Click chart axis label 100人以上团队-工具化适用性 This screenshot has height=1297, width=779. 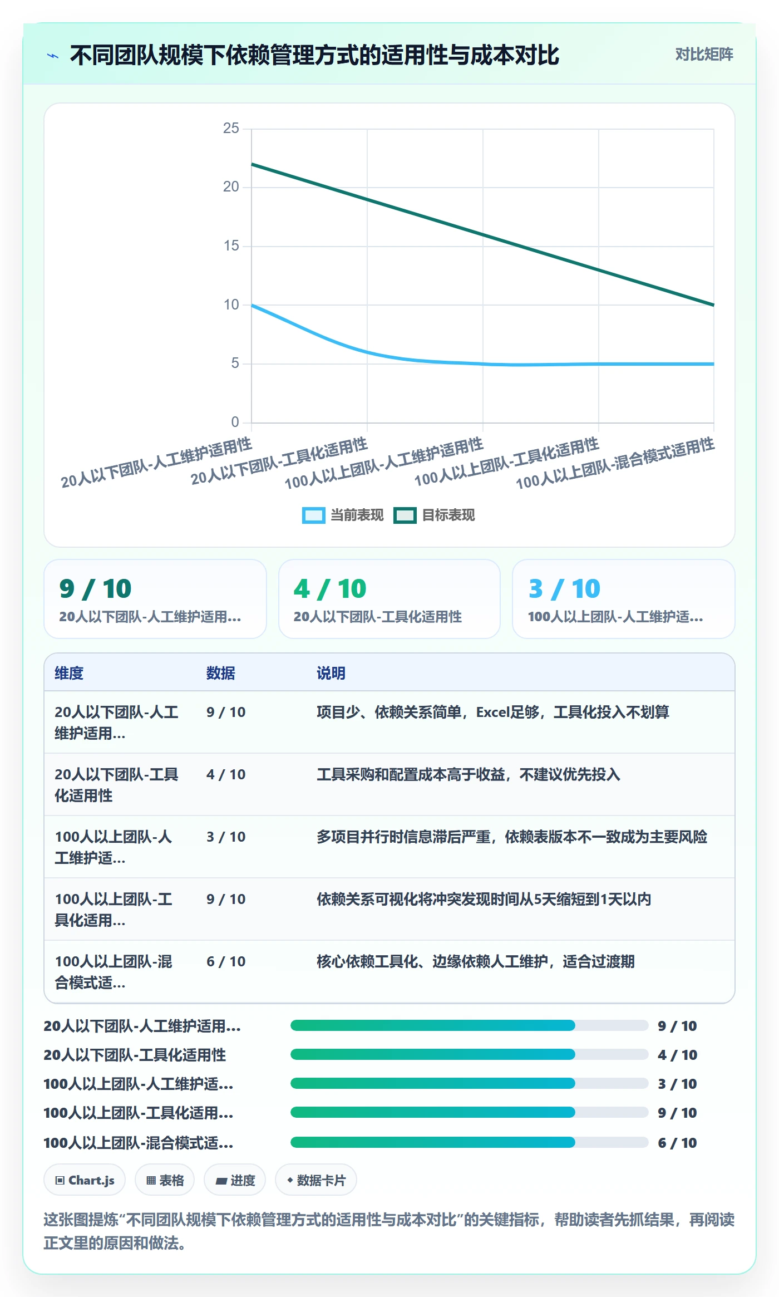[506, 461]
